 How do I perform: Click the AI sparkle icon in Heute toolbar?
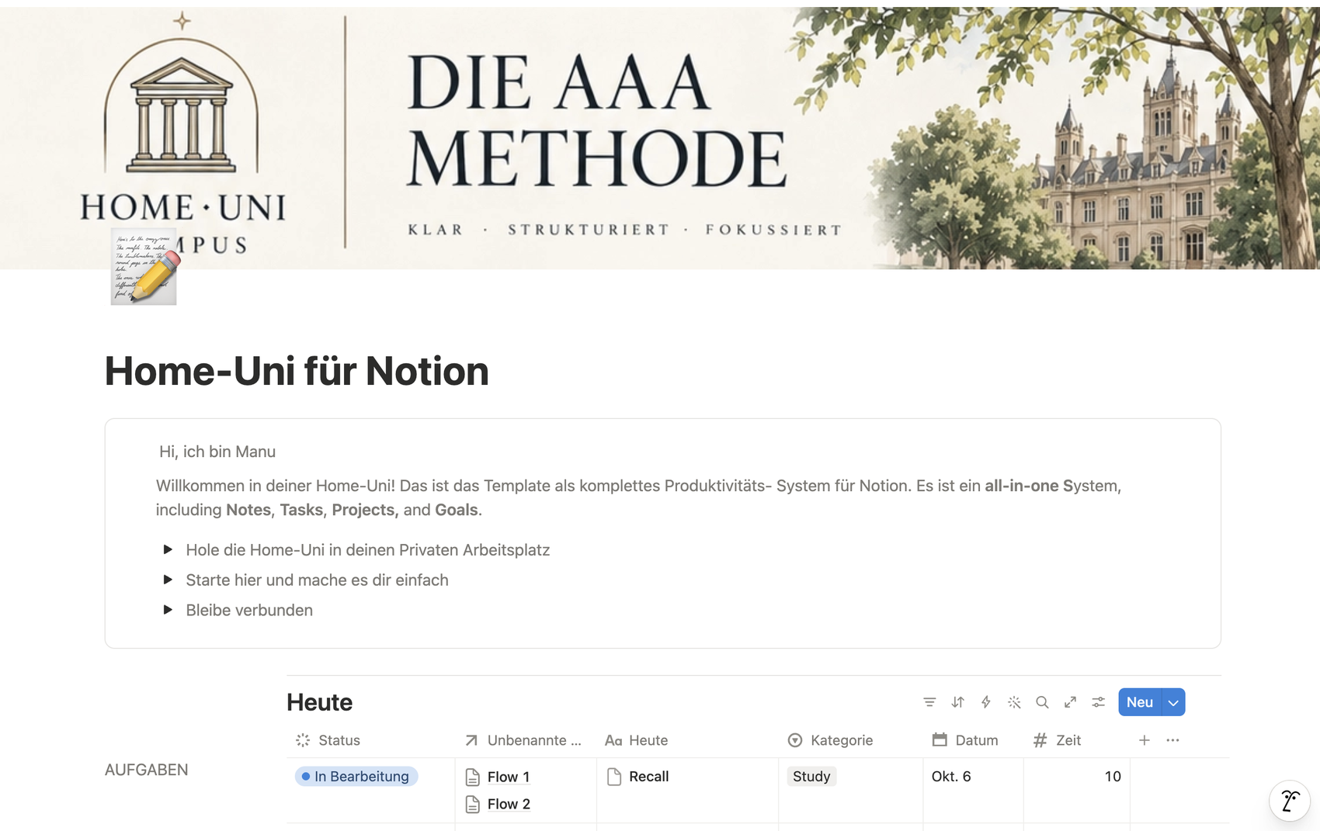(1014, 702)
